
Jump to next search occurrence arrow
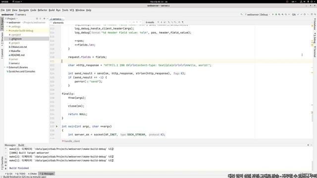pos(161,22)
